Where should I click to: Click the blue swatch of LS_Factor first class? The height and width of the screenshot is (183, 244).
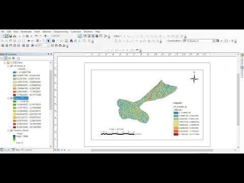[x=14, y=72]
